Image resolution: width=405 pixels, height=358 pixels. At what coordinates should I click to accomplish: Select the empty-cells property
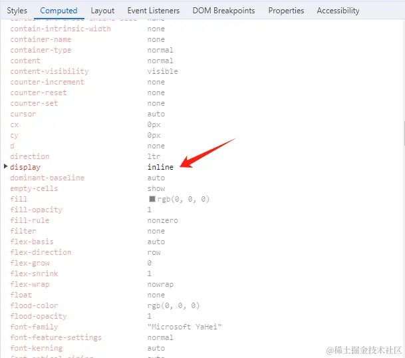(x=34, y=188)
